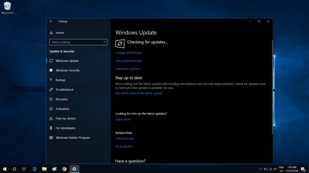Open the Windows Insider Program page
Image resolution: width=309 pixels, height=173 pixels.
tap(73, 137)
